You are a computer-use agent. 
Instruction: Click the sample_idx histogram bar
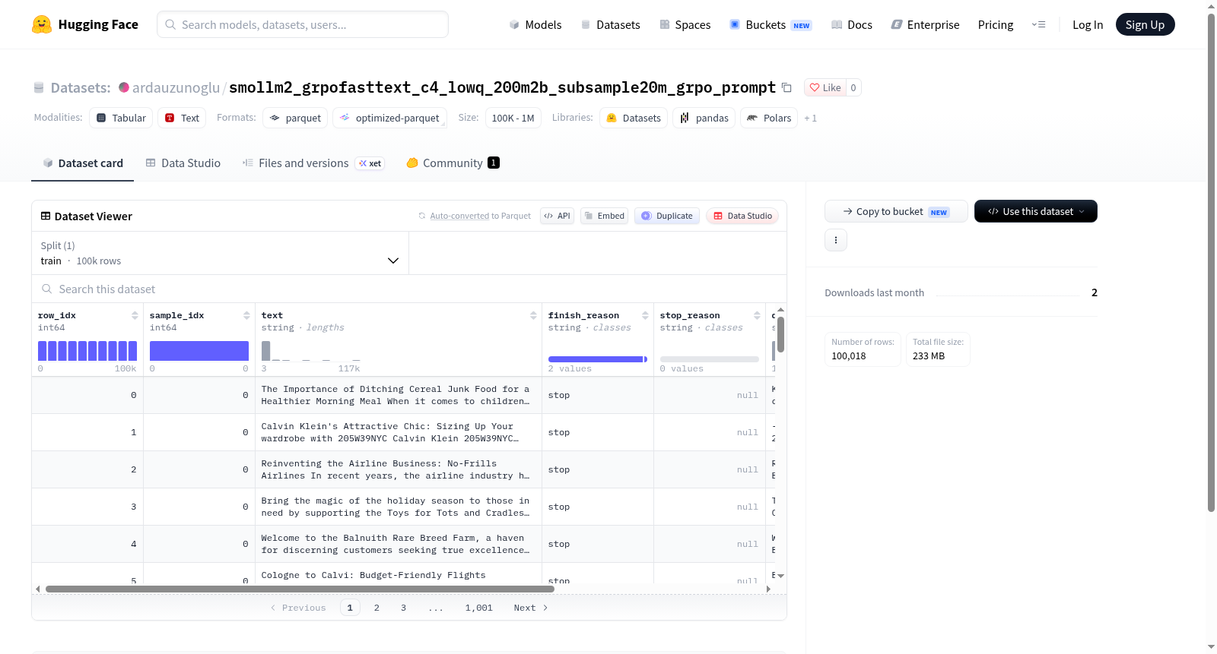tap(199, 350)
